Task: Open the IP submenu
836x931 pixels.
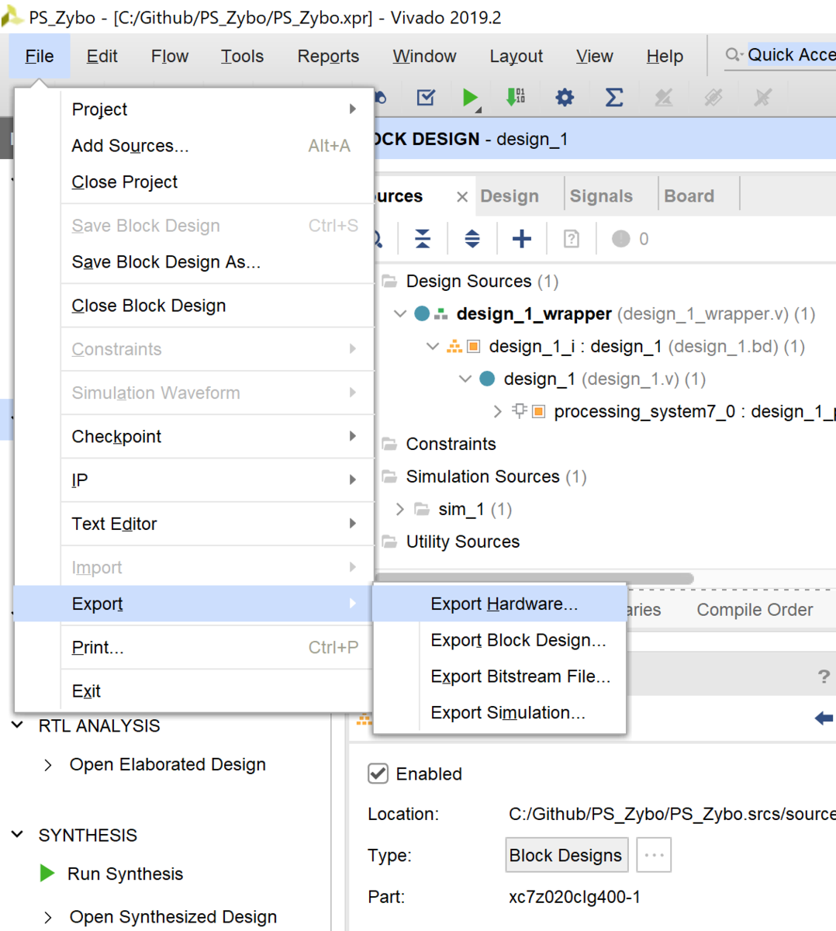Action: [194, 480]
